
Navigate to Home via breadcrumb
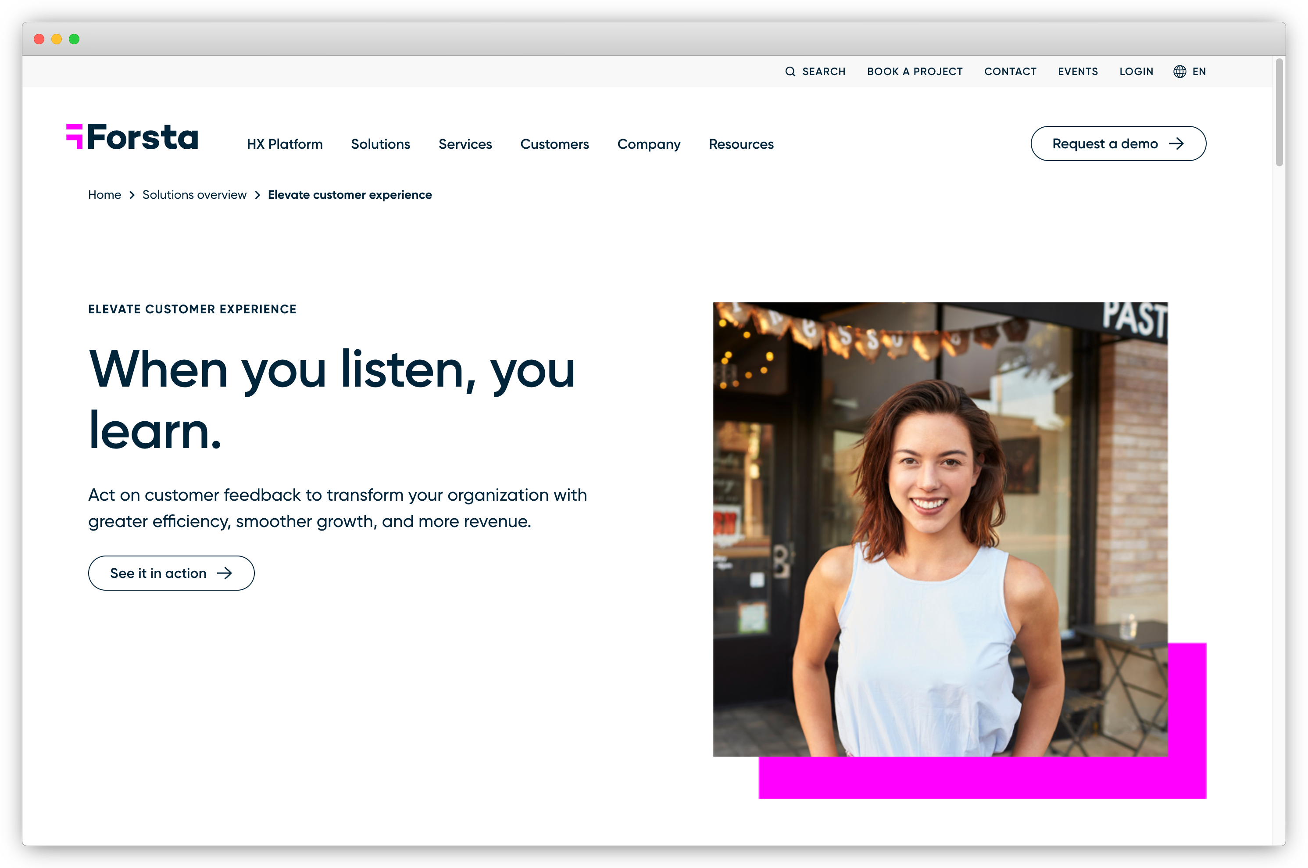[x=104, y=195]
